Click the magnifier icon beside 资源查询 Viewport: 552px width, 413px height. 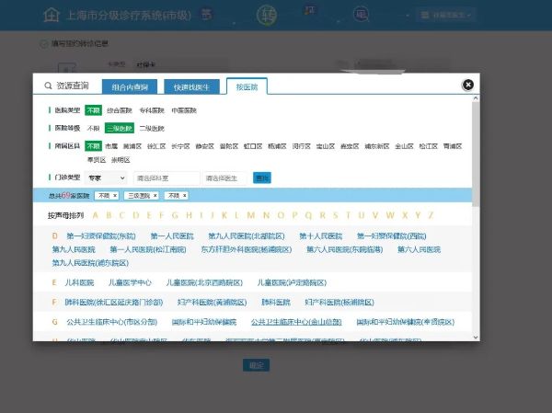[x=48, y=86]
